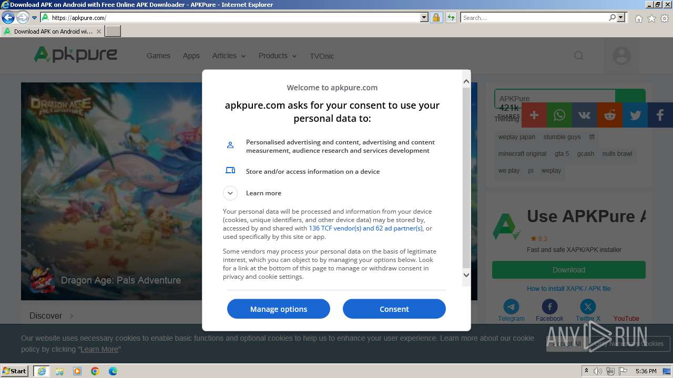This screenshot has height=378, width=673.
Task: Click the Facebook round icon
Action: 549,307
